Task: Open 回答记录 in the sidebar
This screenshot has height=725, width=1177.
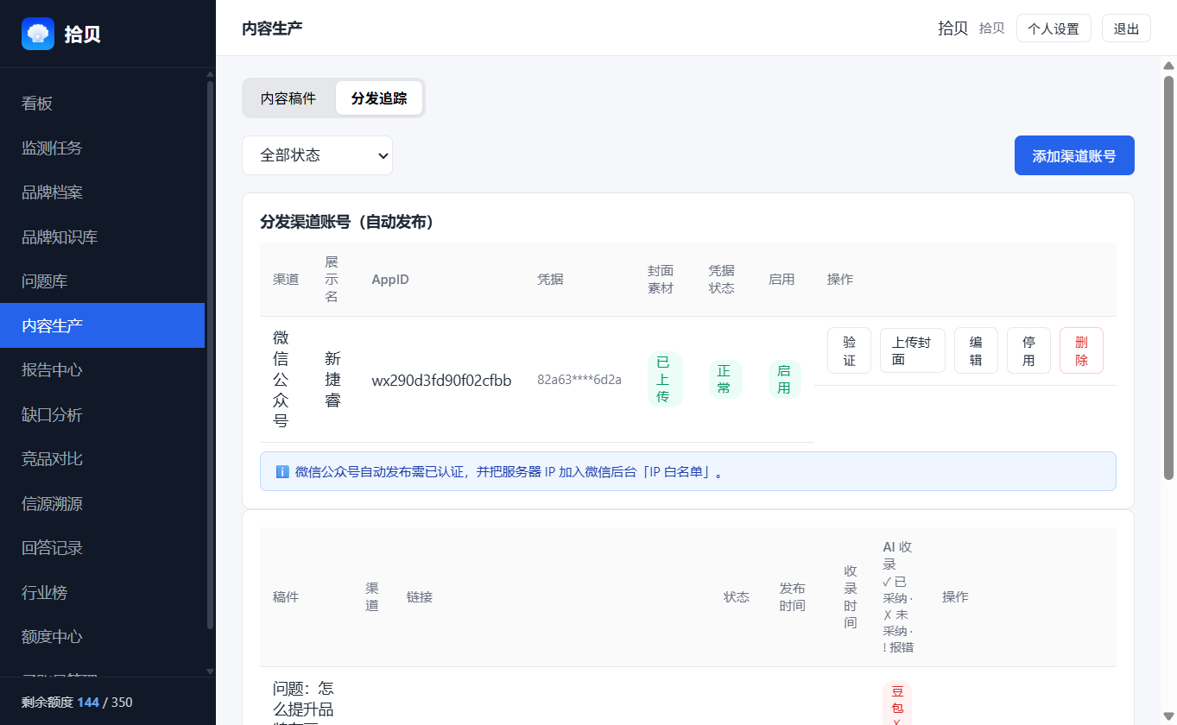Action: click(x=102, y=548)
